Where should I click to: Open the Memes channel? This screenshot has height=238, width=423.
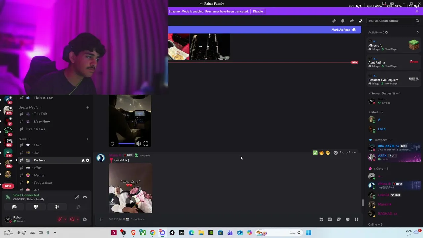pyautogui.click(x=55, y=175)
